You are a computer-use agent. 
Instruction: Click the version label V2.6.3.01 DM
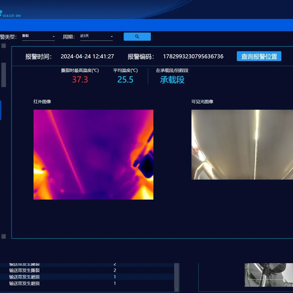point(12,16)
